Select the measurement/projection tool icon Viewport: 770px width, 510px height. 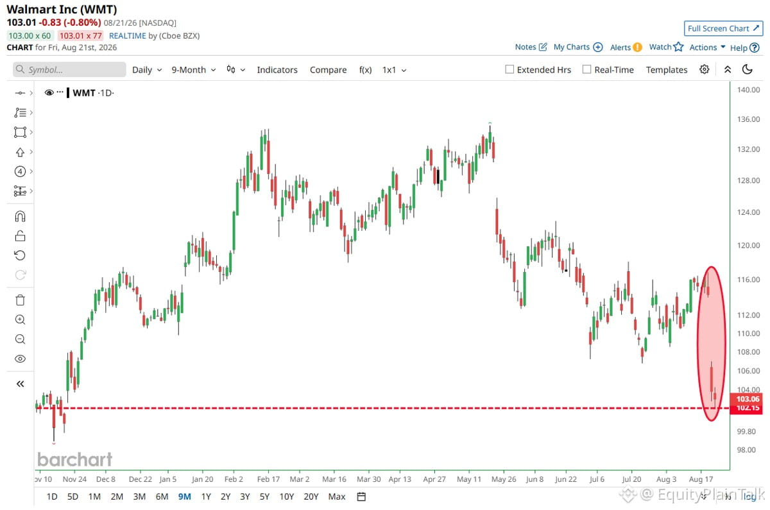click(x=19, y=191)
